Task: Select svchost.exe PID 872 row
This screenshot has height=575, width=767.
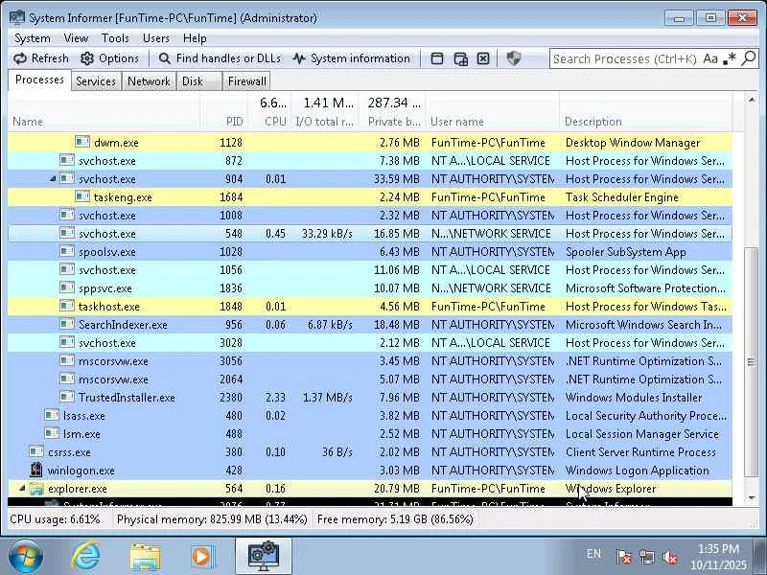Action: coord(370,160)
